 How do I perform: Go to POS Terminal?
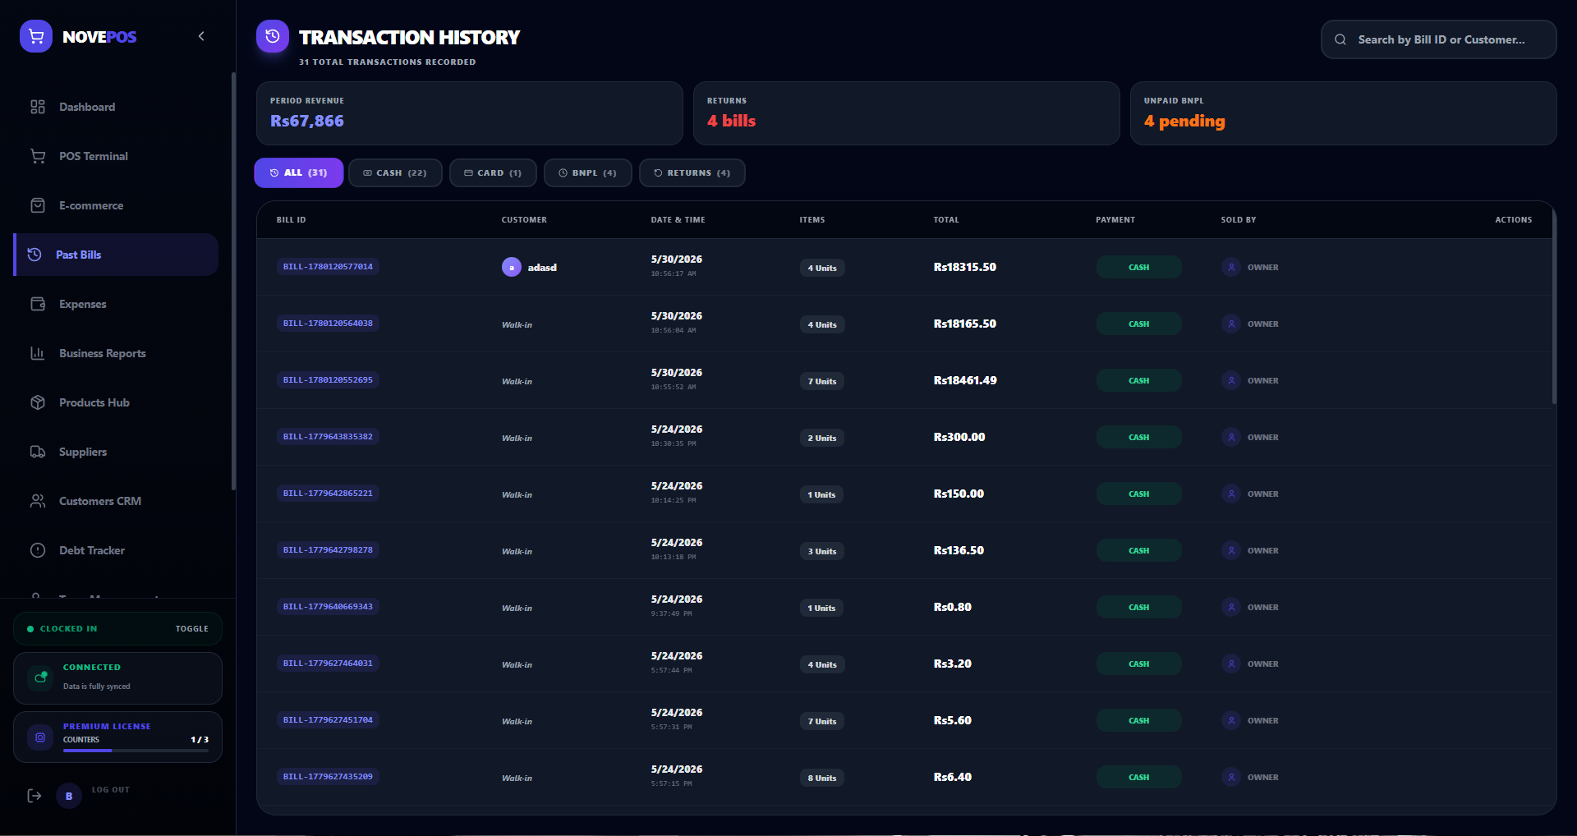116,156
